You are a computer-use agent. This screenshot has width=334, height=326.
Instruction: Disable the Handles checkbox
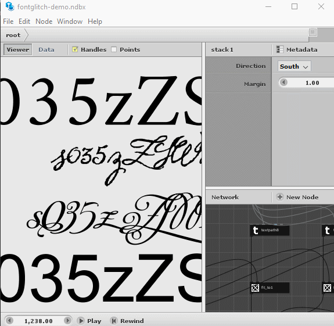(75, 49)
